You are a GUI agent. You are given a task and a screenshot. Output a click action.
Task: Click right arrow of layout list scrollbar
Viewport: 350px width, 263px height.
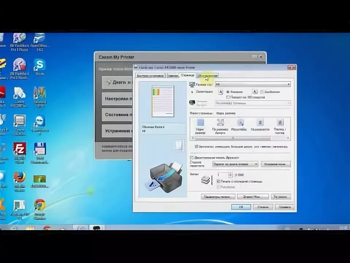tap(288, 138)
